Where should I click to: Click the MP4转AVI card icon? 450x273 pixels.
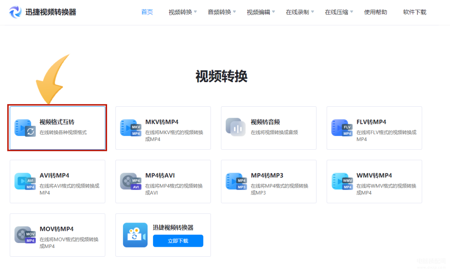[131, 181]
